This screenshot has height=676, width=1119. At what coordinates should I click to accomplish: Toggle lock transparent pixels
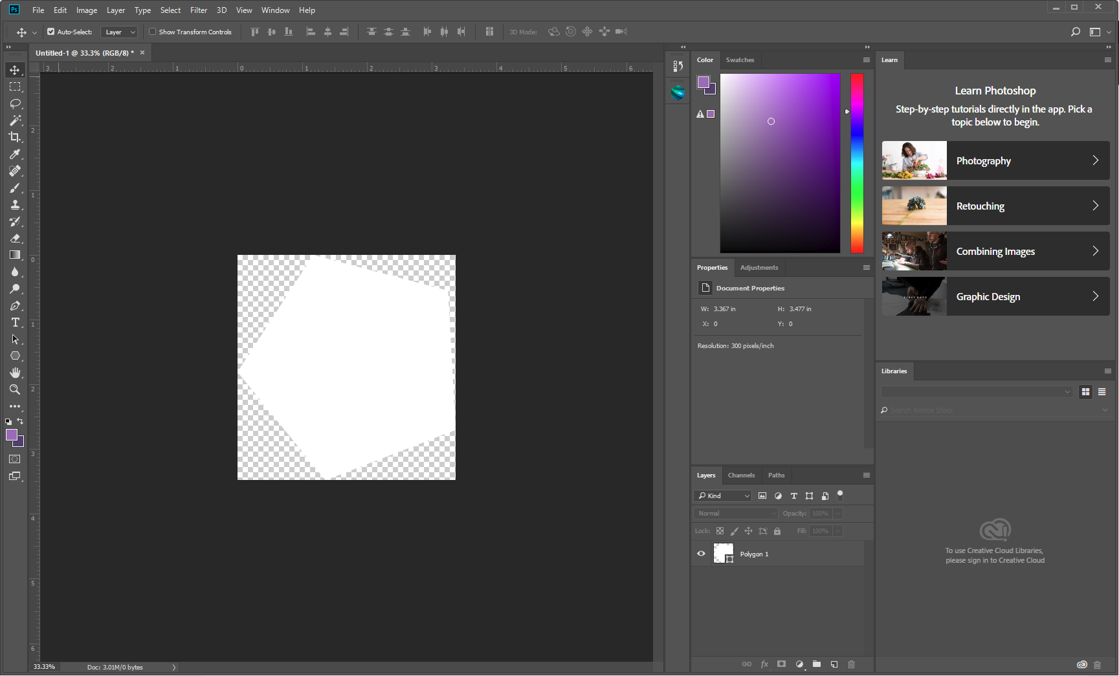coord(720,531)
